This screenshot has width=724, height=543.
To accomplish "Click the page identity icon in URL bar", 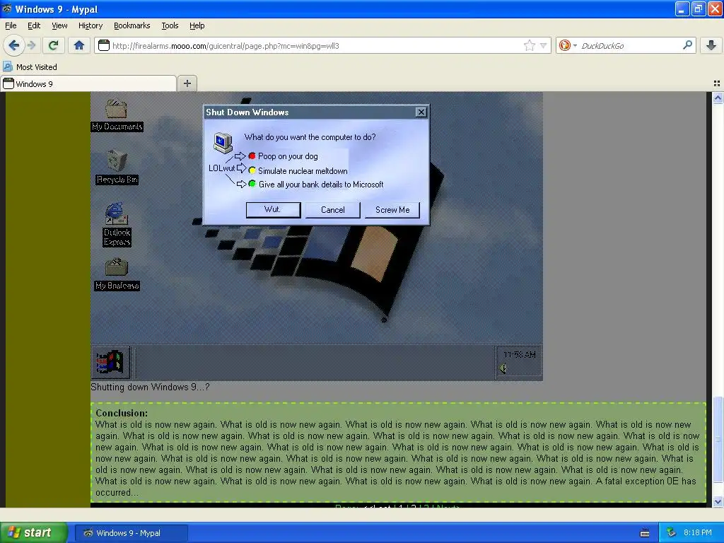I will 104,45.
